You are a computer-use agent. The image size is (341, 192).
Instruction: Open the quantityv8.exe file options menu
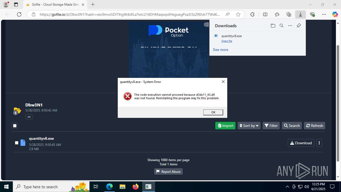coord(319,143)
